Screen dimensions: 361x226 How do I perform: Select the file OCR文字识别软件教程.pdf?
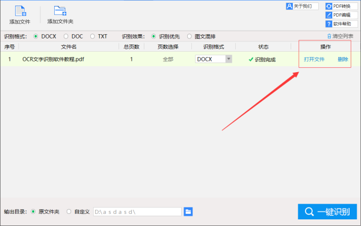[53, 60]
